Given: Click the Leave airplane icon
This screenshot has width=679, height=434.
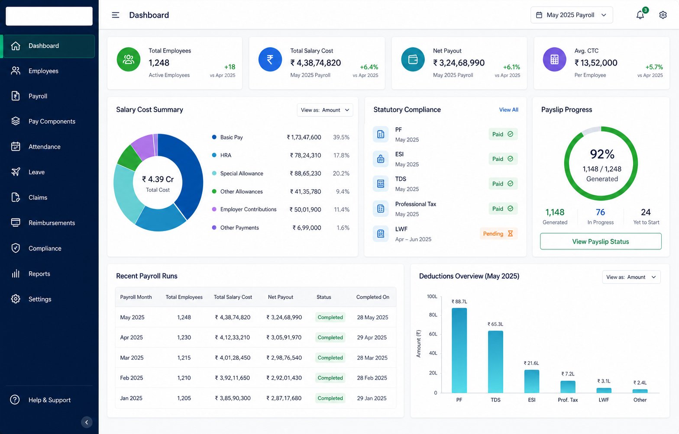Looking at the screenshot, I should (16, 172).
